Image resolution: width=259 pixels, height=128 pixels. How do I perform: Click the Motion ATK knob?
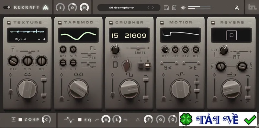(x=186, y=50)
